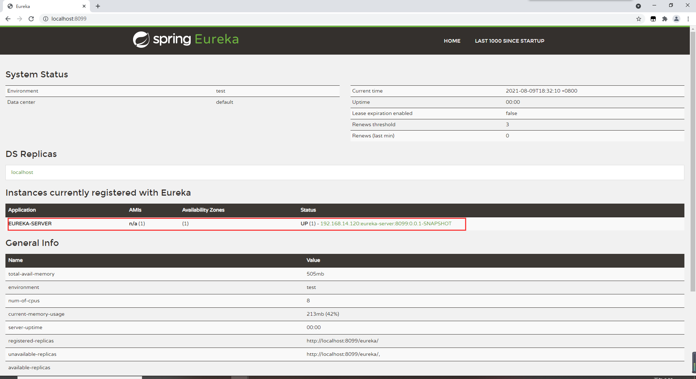Click the server-uptime row label
Screen dimensions: 696x379
[x=25, y=327]
